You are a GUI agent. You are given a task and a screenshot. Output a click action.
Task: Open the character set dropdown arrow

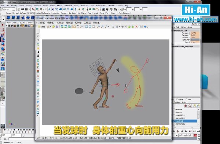[x=177, y=135]
